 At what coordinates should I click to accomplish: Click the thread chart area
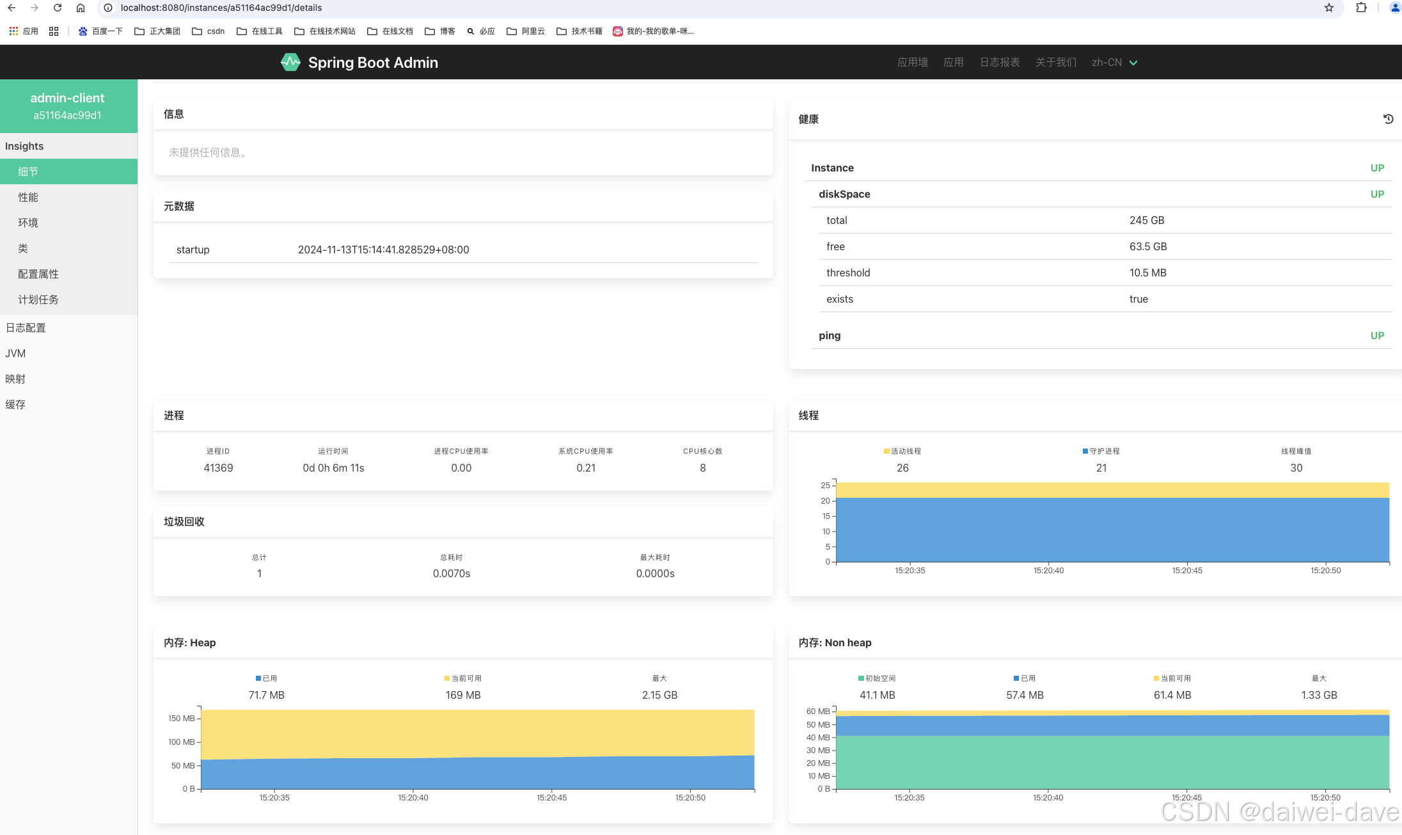click(x=1112, y=521)
